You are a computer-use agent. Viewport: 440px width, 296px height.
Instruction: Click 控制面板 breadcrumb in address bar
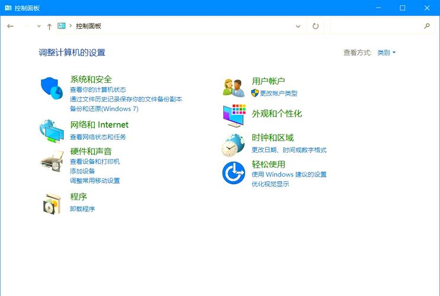(88, 26)
